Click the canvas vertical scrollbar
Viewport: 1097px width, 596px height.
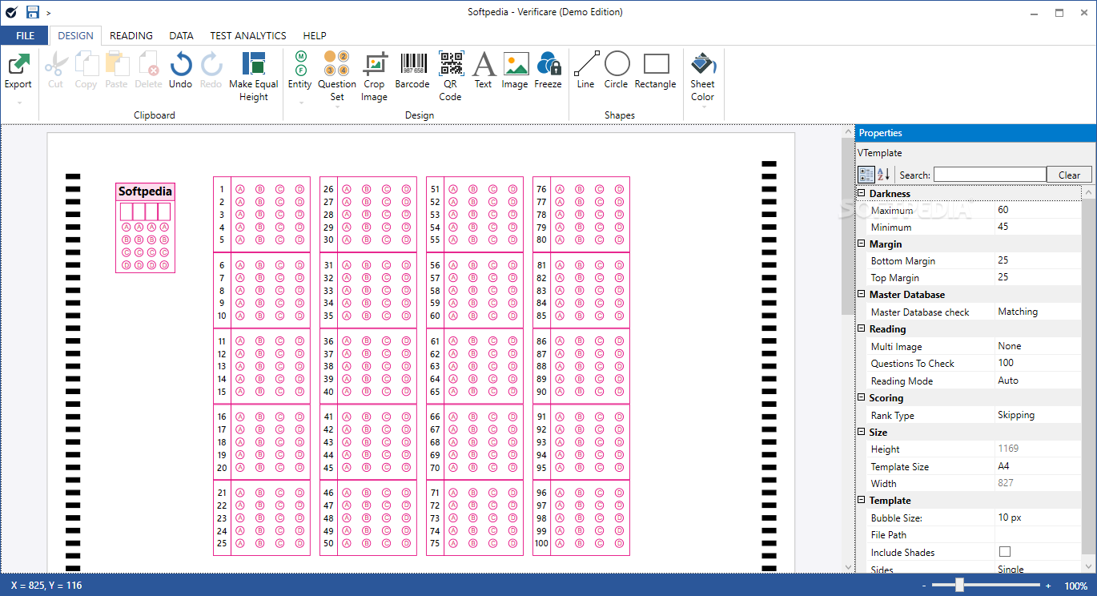(x=847, y=226)
